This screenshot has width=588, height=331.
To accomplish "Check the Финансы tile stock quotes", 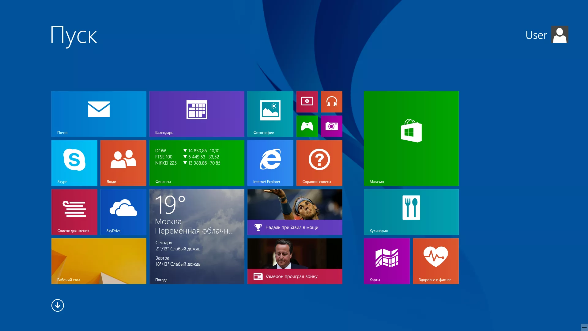I will 197,163.
